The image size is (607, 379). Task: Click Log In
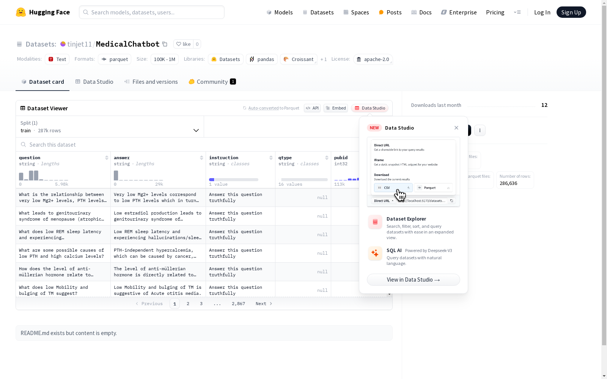[x=542, y=12]
